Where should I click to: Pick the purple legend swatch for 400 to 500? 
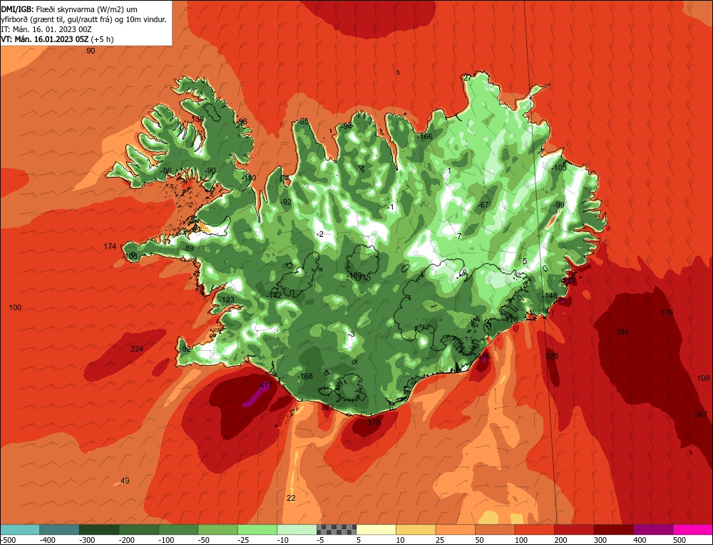pos(653,529)
